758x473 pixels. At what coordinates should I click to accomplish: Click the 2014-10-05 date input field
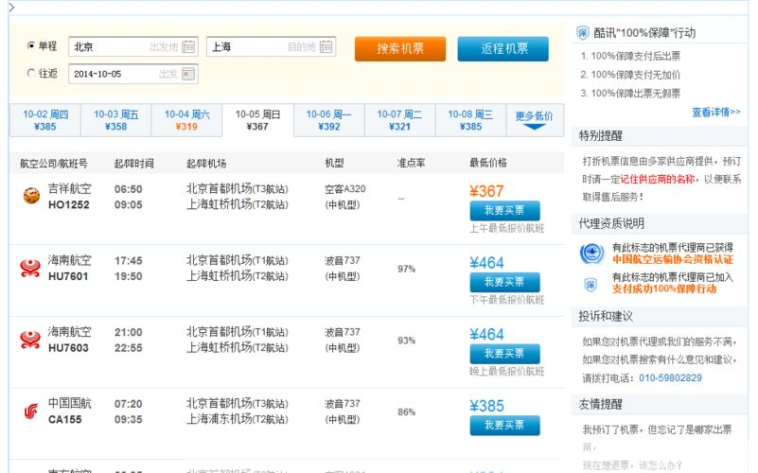click(x=133, y=74)
